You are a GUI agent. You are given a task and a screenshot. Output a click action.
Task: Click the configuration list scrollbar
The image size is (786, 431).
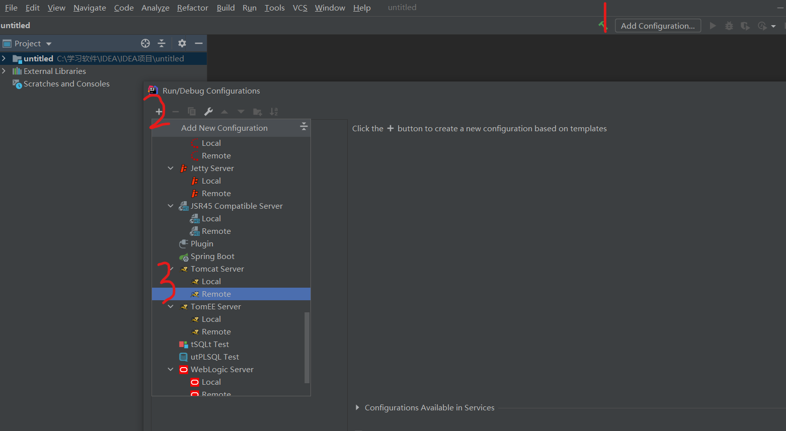307,348
